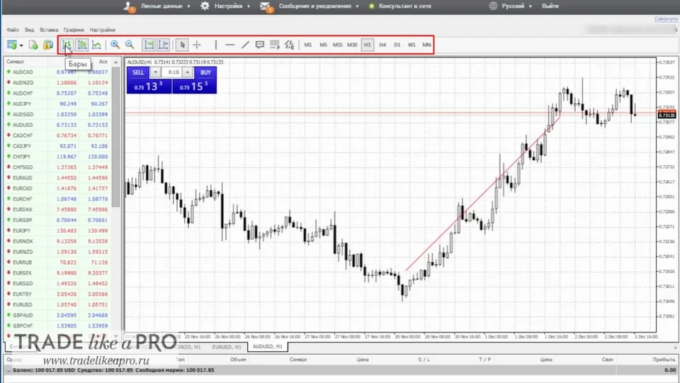Image resolution: width=680 pixels, height=383 pixels.
Task: Click the new order dollar icon
Action: 47,45
